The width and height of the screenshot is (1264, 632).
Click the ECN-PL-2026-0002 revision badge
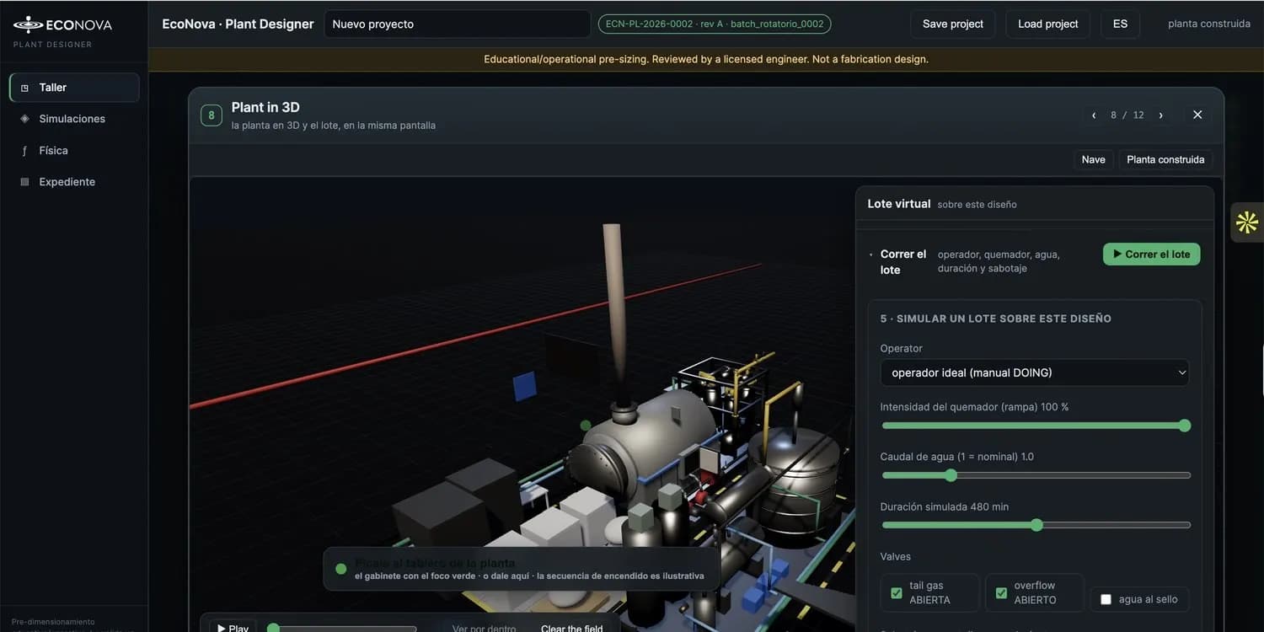(x=715, y=24)
